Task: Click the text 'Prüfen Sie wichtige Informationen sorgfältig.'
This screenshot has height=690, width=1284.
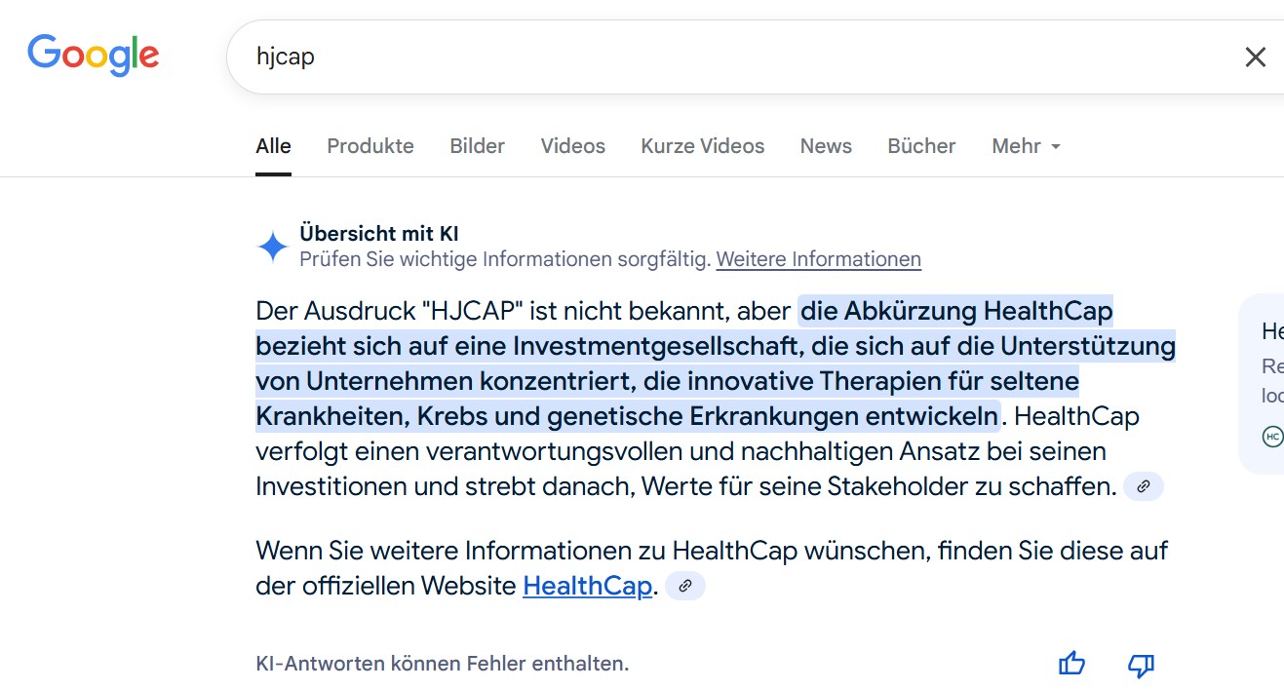Action: [505, 259]
